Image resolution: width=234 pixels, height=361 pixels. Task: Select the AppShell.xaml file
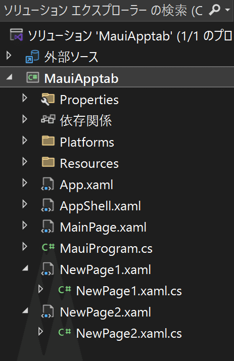[100, 206]
